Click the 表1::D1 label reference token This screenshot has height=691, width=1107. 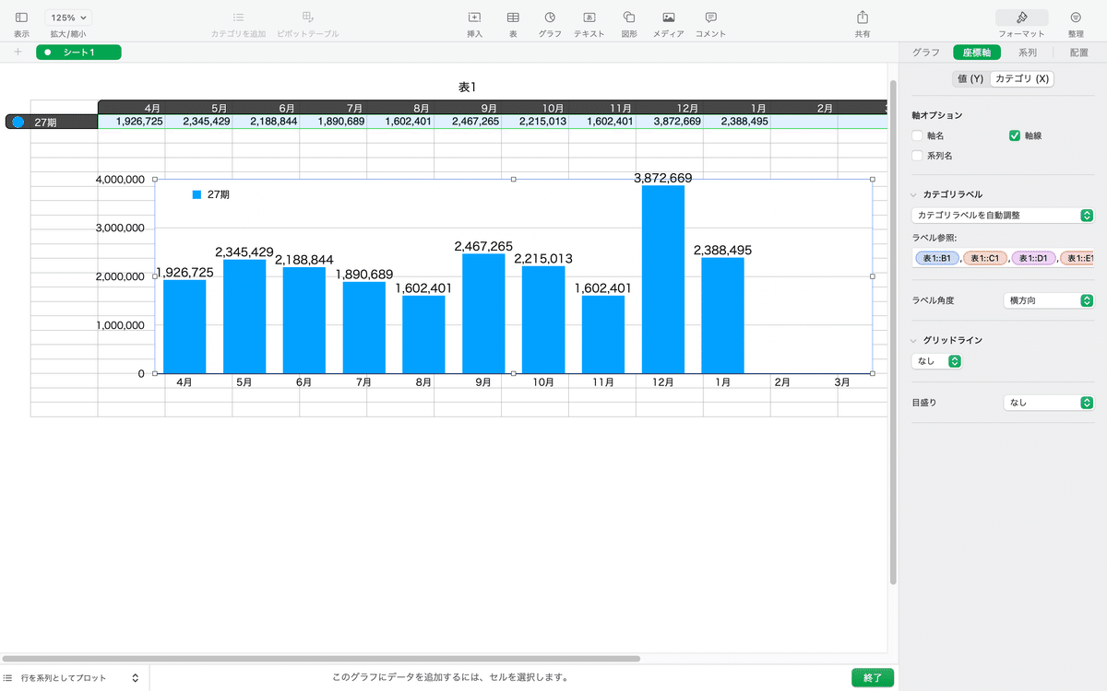coord(1032,259)
